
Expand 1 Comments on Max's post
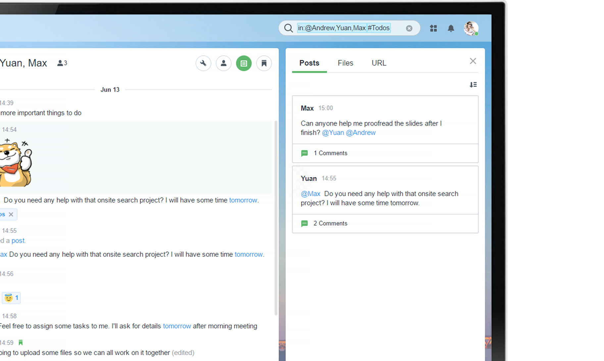click(x=330, y=153)
